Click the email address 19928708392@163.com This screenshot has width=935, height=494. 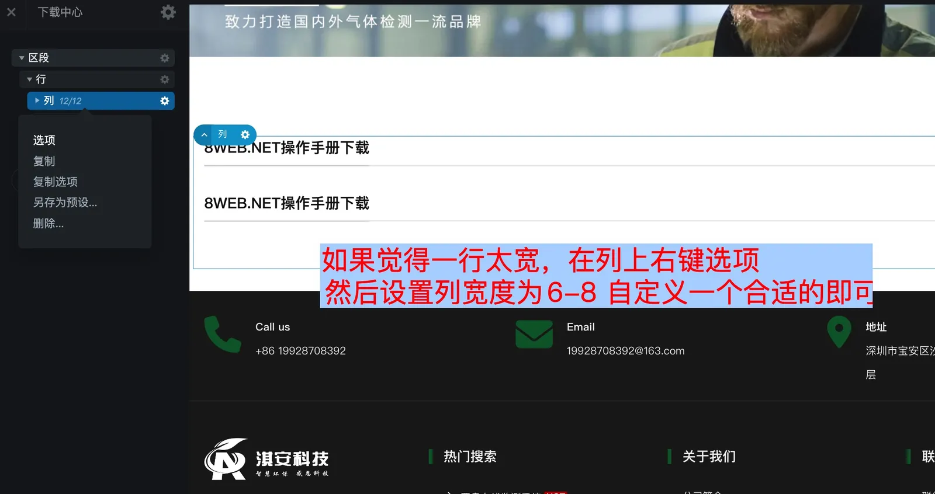click(625, 351)
